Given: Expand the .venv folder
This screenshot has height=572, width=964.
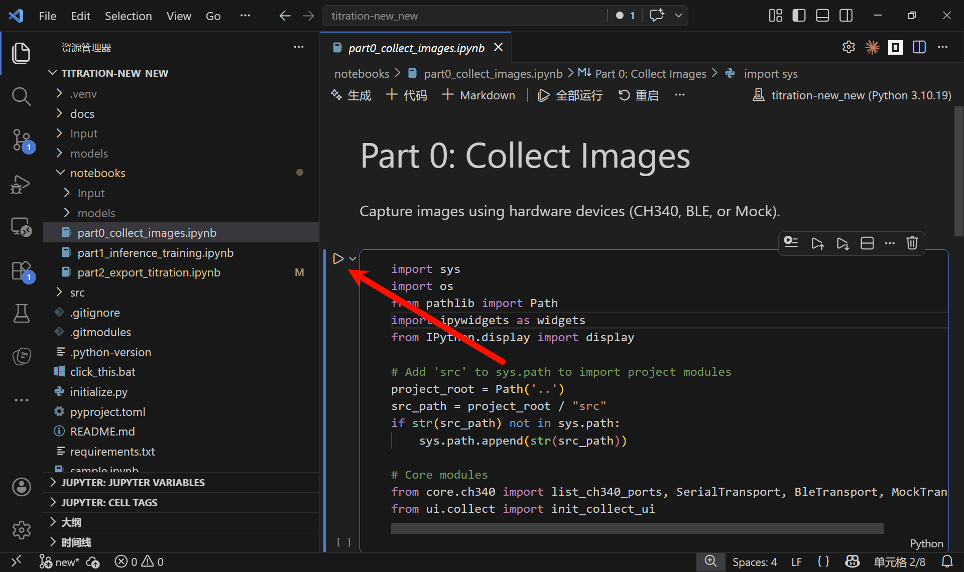Looking at the screenshot, I should [x=181, y=94].
